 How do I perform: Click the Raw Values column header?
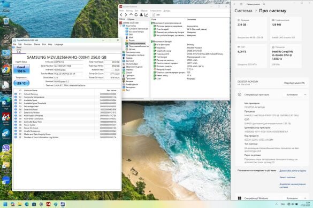pyautogui.click(x=111, y=91)
